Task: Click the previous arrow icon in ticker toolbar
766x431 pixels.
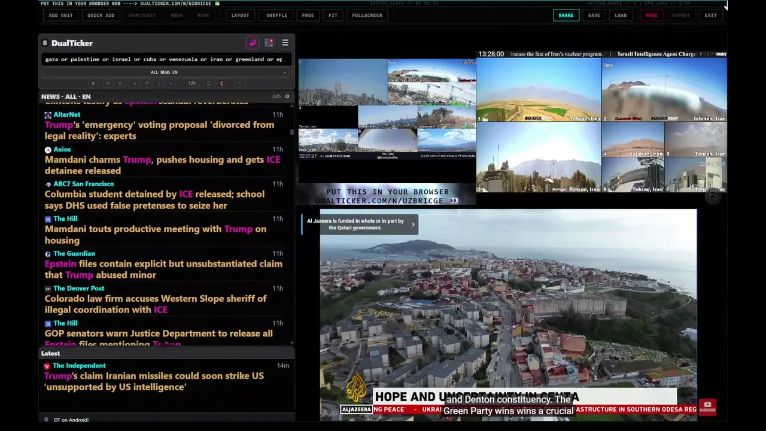Action: click(159, 83)
